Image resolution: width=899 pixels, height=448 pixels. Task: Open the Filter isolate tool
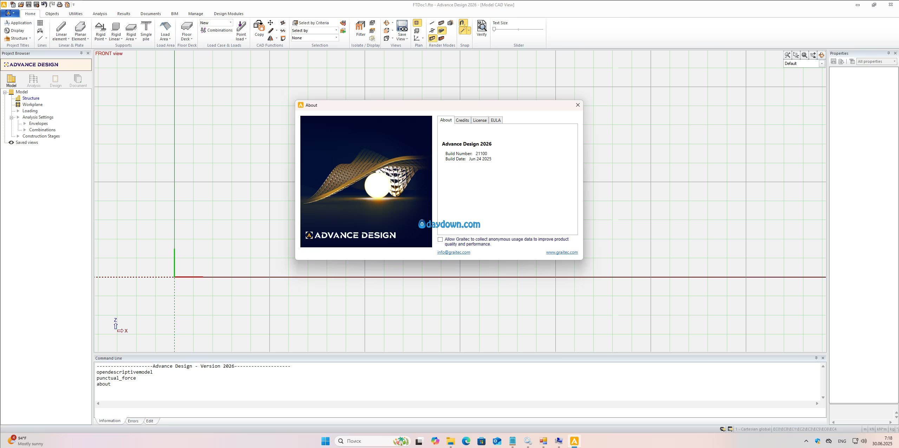(360, 29)
